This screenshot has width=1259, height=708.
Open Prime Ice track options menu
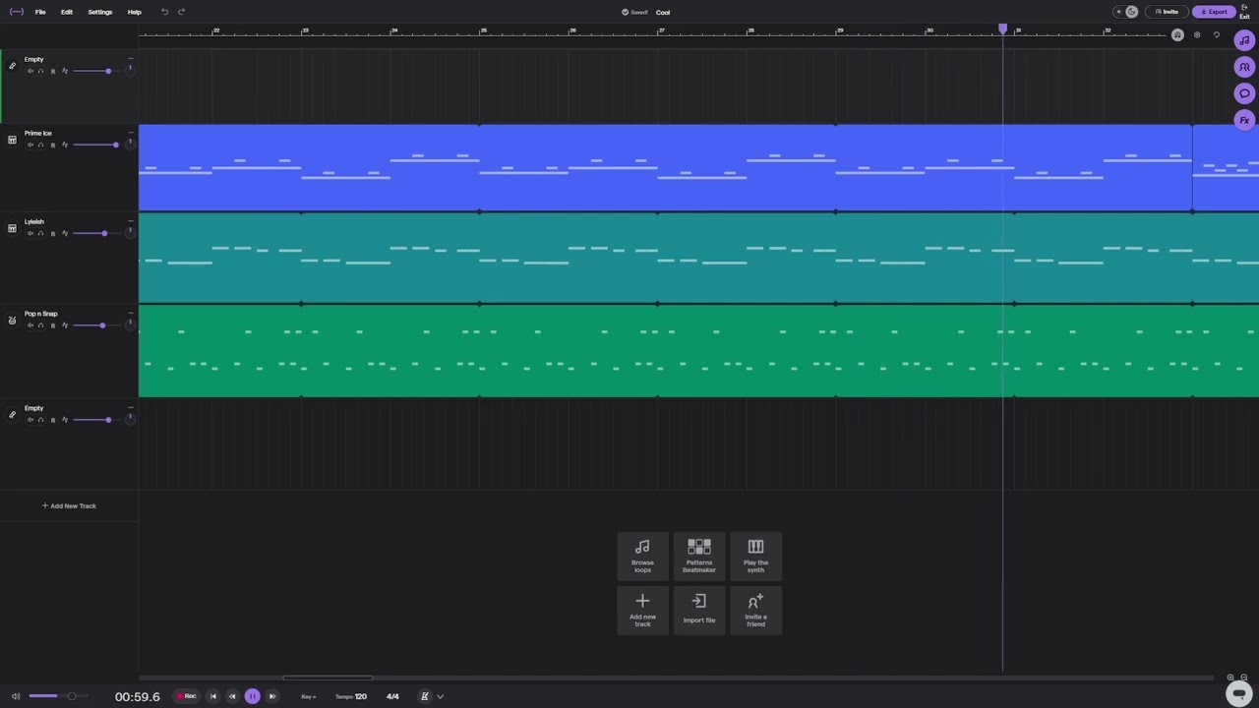[x=130, y=133]
